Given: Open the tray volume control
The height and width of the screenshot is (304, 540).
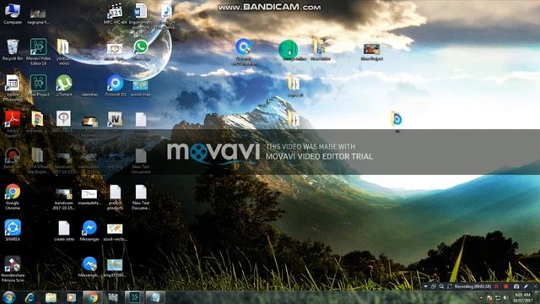Looking at the screenshot, I should [505, 298].
